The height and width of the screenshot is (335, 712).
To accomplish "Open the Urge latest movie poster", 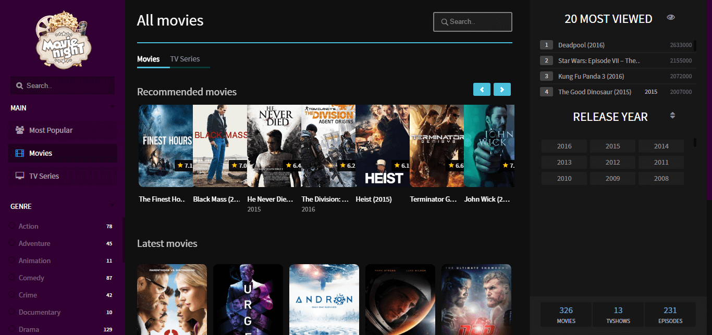I will point(248,300).
